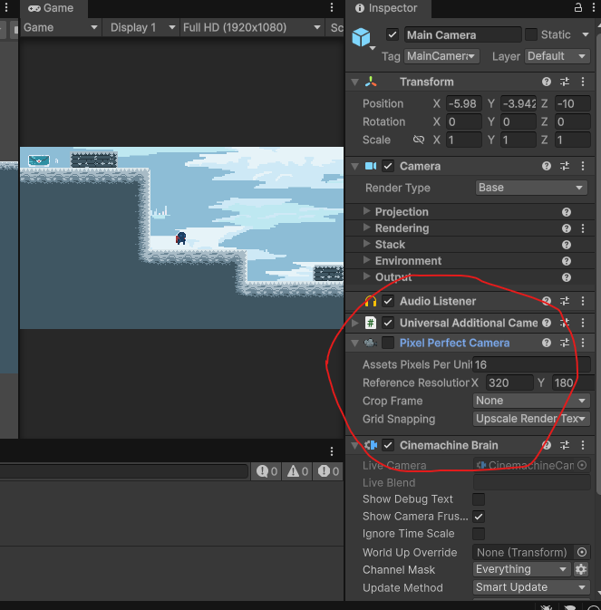Toggle Universal Additional Camera Data checkbox

point(388,323)
